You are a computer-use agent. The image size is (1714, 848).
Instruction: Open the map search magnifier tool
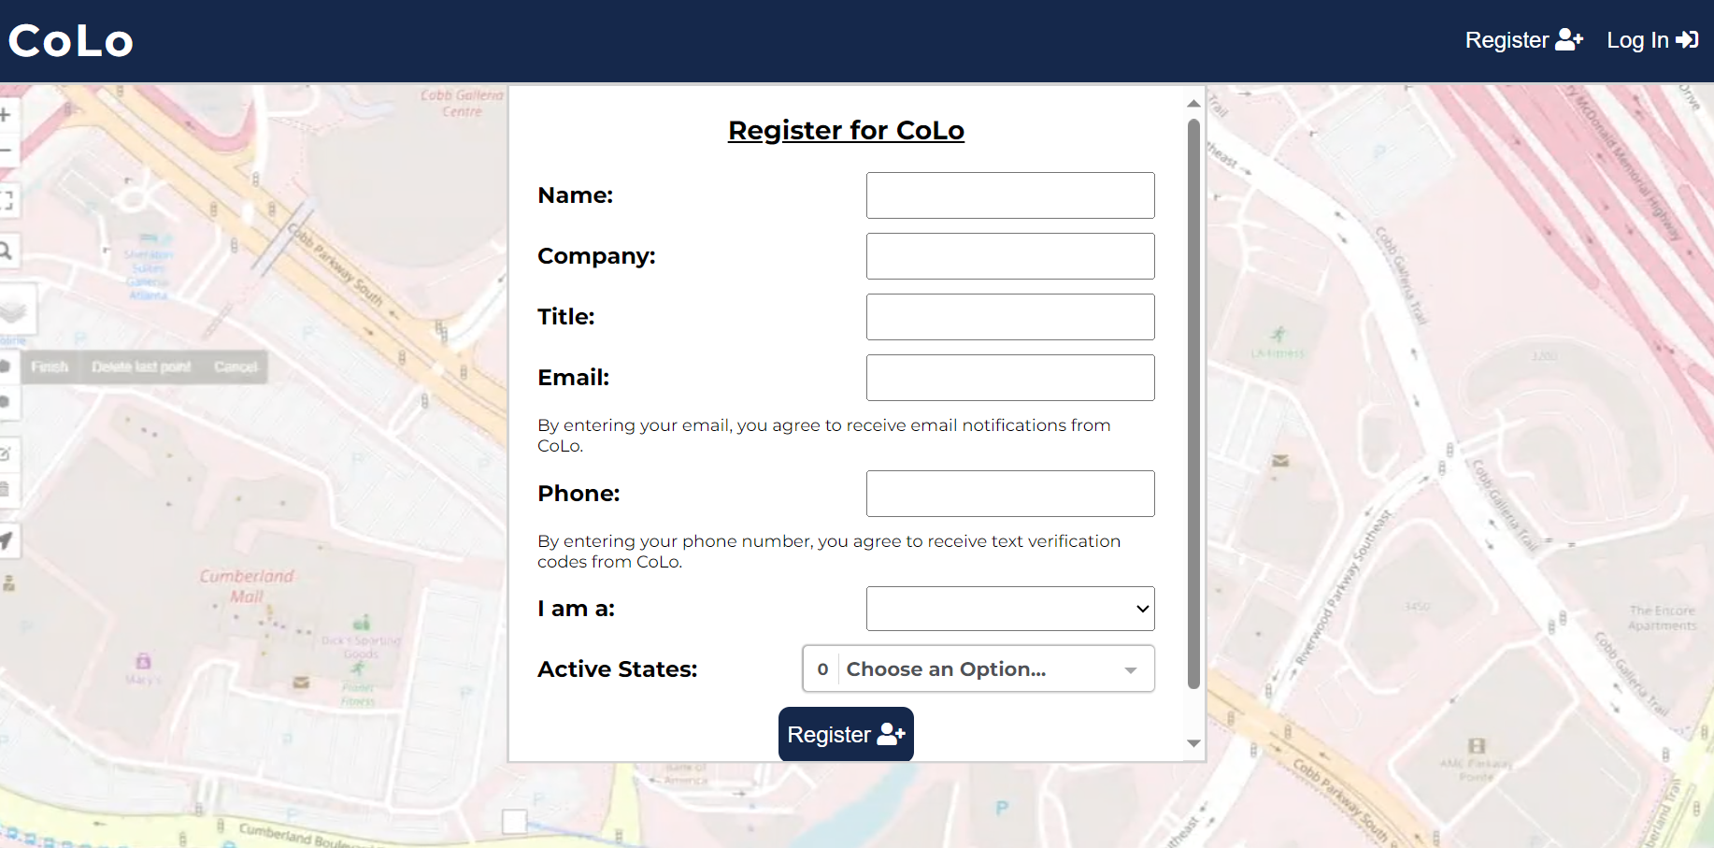point(6,251)
